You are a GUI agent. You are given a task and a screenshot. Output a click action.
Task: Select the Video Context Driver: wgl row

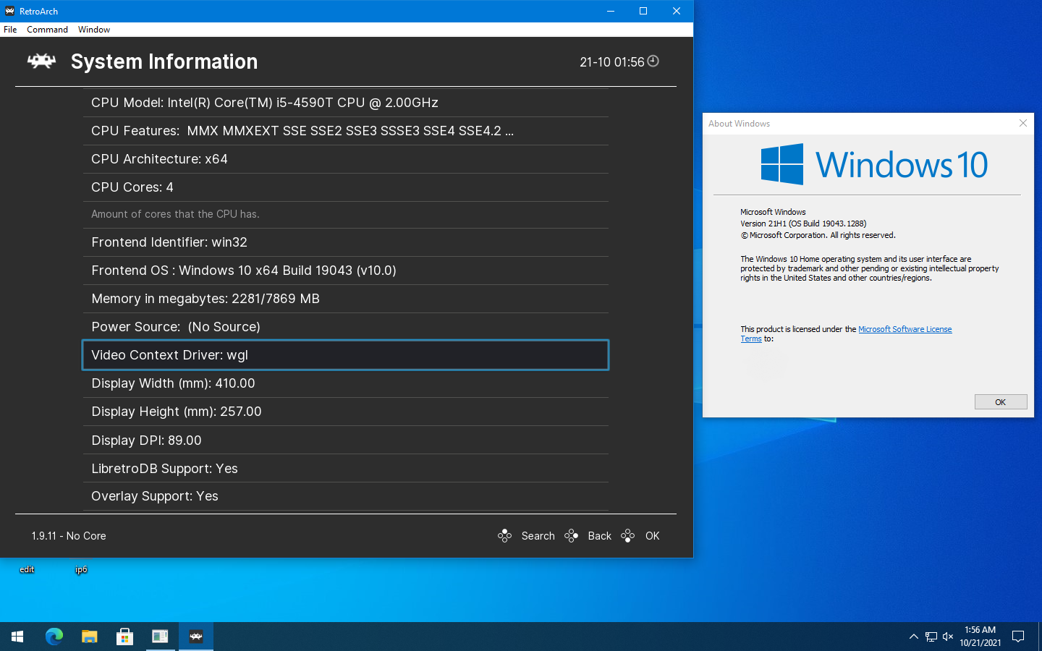click(346, 355)
